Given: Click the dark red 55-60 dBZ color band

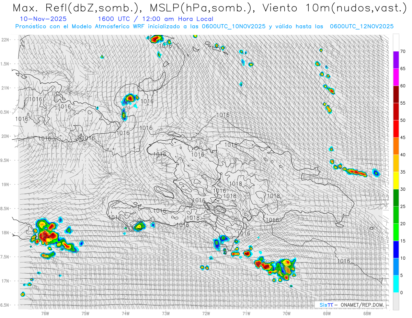Looking at the screenshot, I should (396, 94).
